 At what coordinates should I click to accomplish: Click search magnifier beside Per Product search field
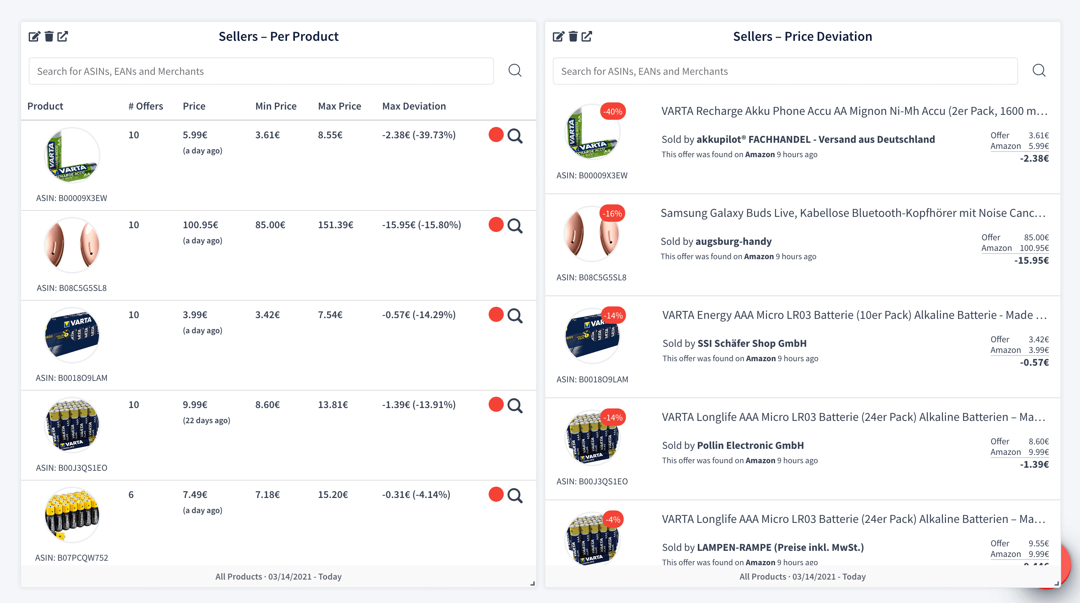tap(515, 70)
